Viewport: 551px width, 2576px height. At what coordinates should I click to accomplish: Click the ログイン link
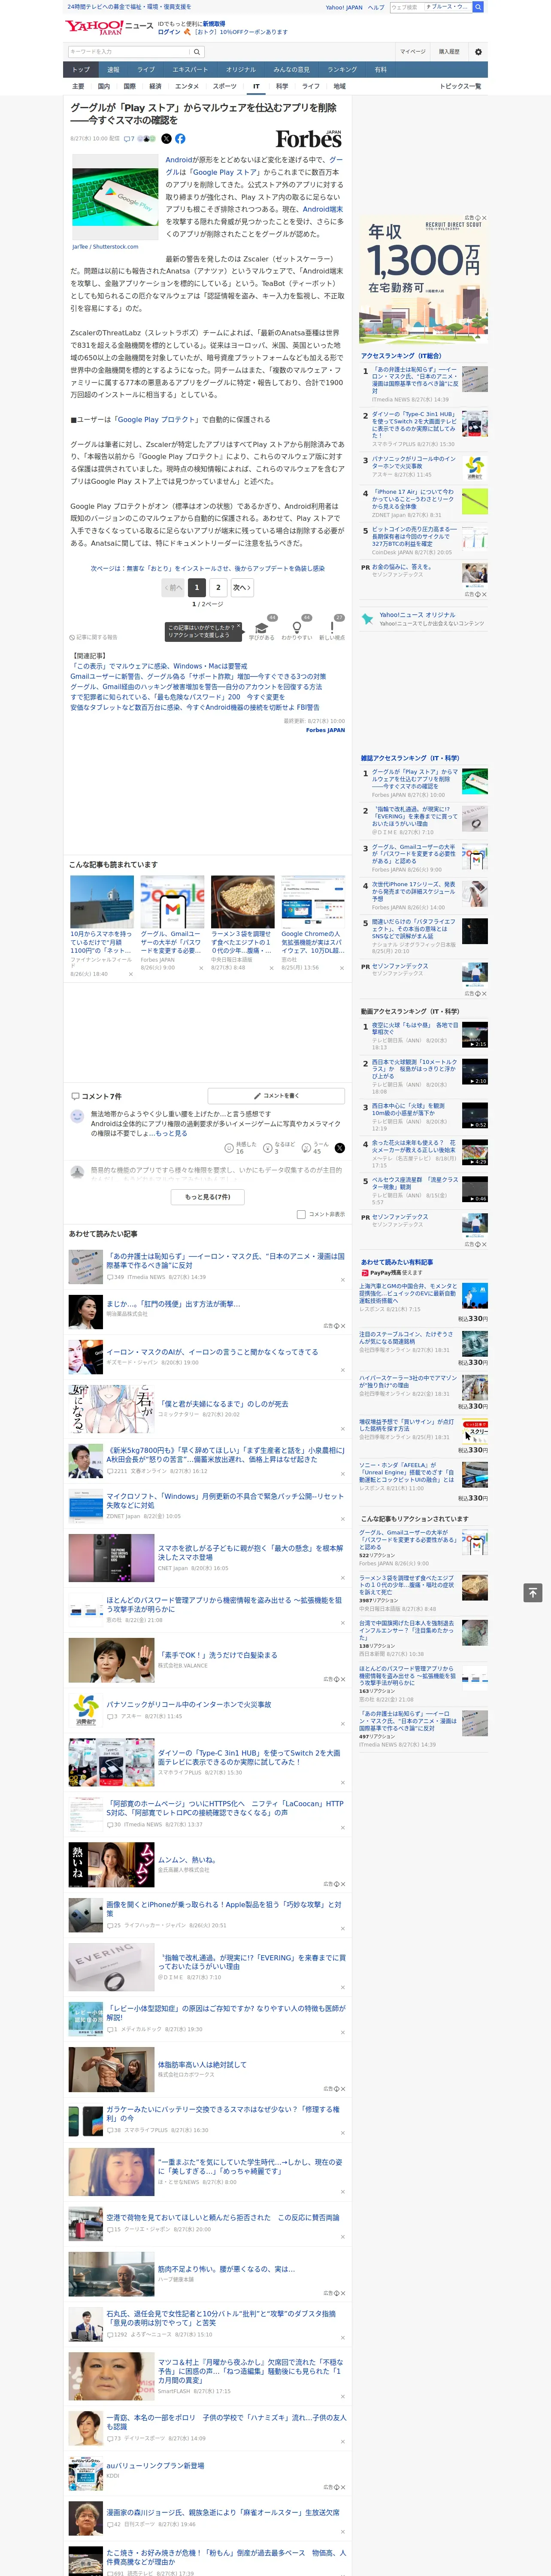[x=169, y=32]
